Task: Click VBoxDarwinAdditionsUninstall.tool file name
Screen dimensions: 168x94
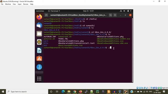Action: [x=76, y=43]
